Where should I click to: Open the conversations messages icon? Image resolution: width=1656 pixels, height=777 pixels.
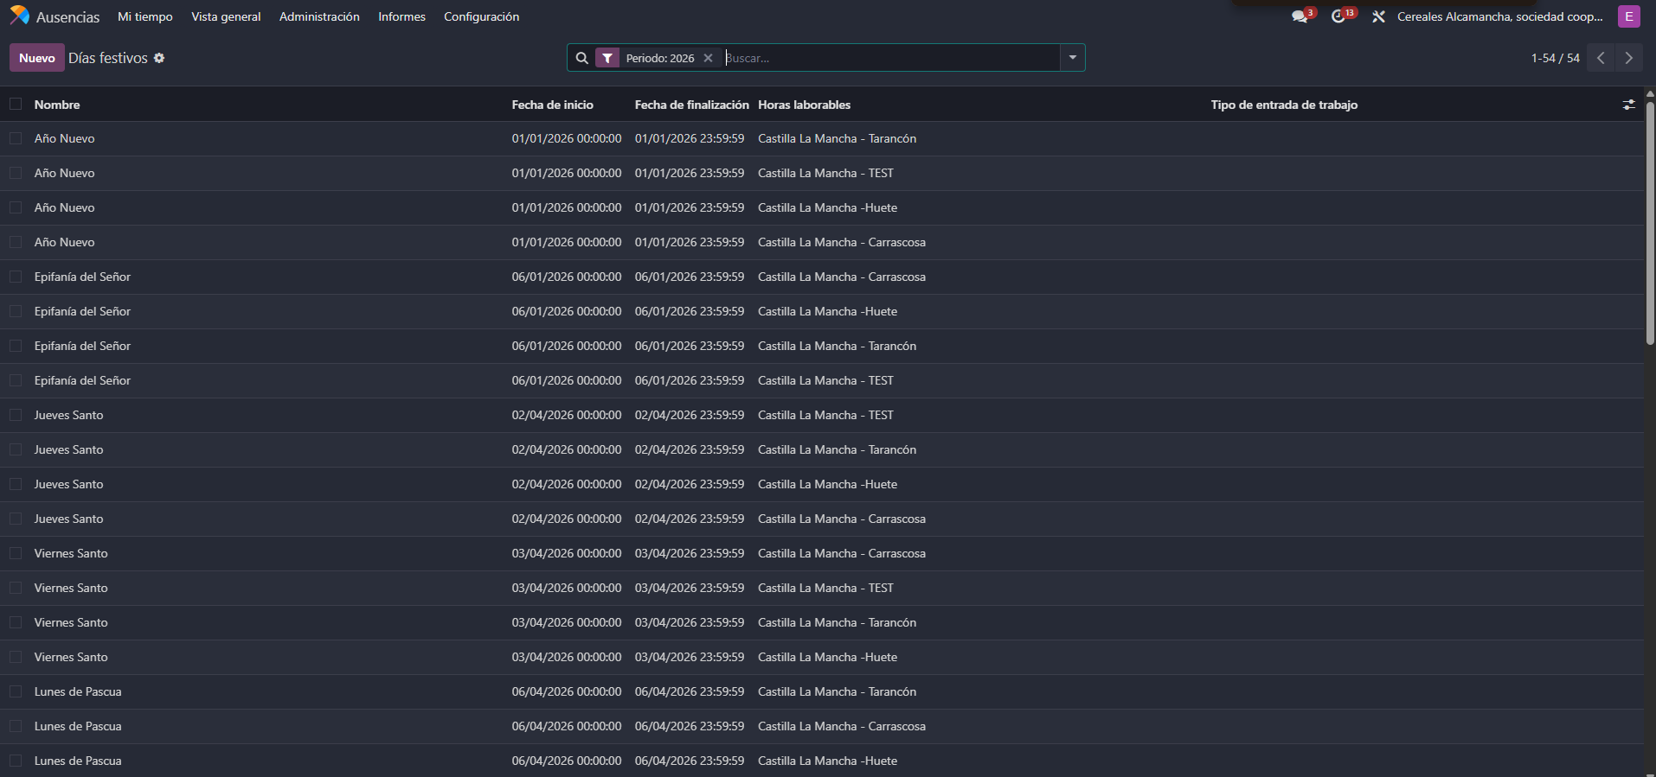point(1300,16)
